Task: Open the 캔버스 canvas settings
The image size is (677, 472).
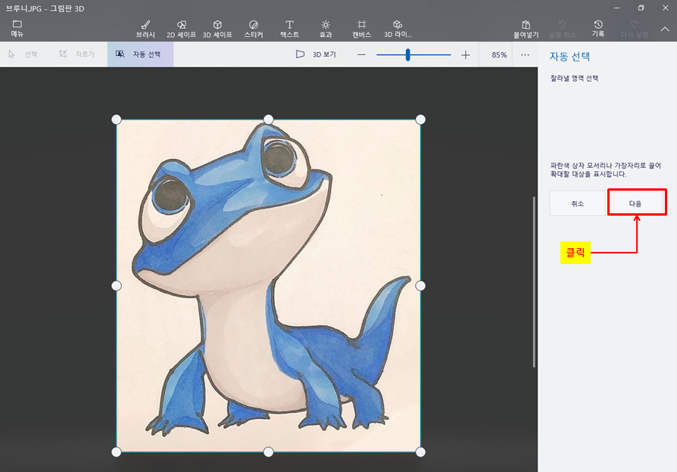Action: pyautogui.click(x=362, y=29)
